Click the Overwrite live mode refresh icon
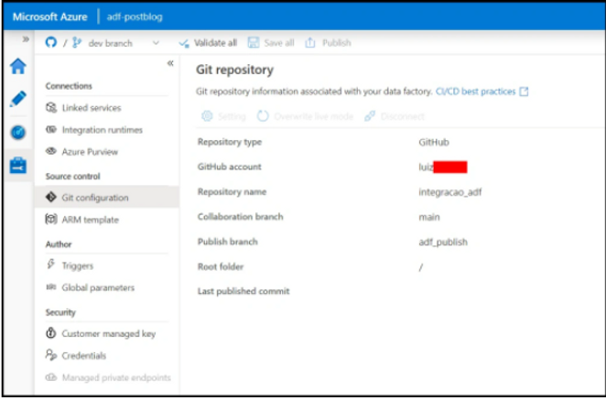The height and width of the screenshot is (399, 606). point(263,116)
